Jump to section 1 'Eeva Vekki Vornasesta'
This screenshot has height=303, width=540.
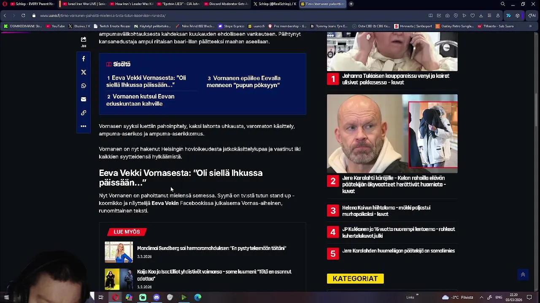pos(146,82)
